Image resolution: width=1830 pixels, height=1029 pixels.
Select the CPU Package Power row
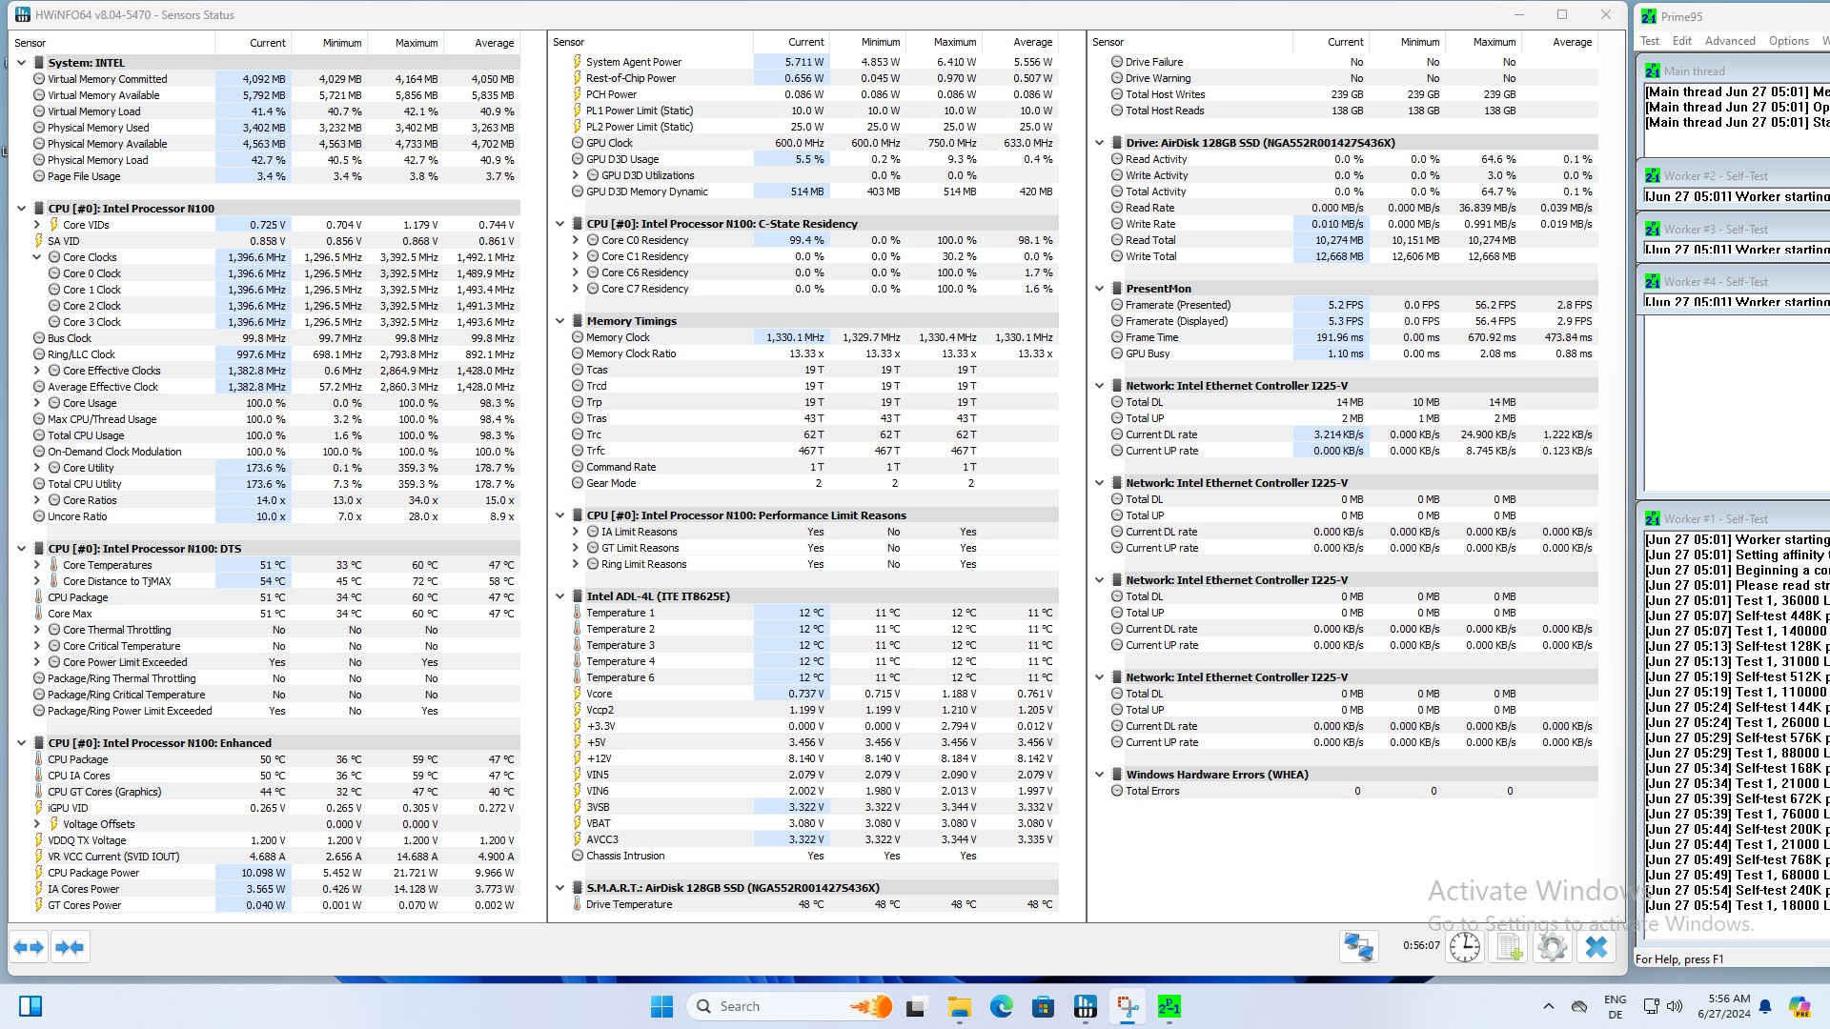[x=93, y=873]
